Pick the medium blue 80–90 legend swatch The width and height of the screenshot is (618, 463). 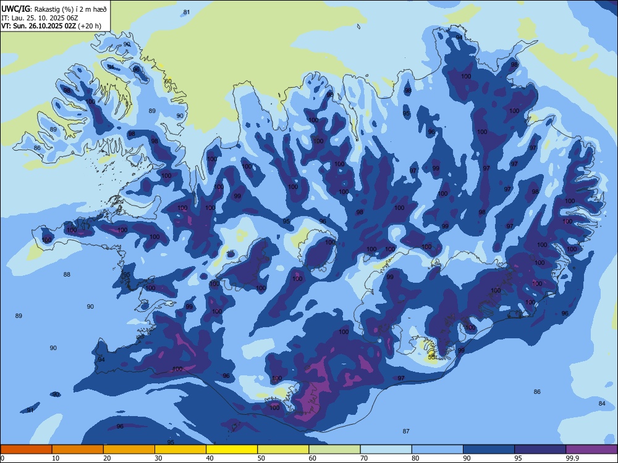[438, 449]
